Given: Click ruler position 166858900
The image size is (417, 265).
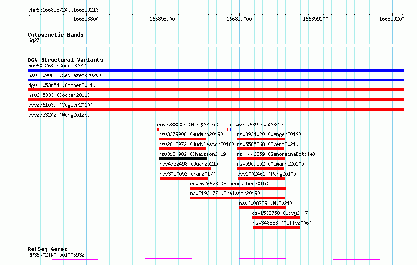Looking at the screenshot, I should [162, 19].
